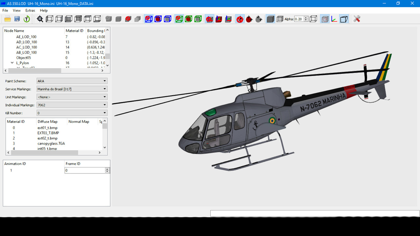Open the Service Markings dropdown
Screen dimensions: 420x236
72,89
